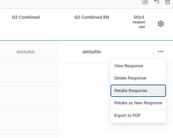
Task: Click the truncated Q5x3 column header
Action: [x=139, y=22]
